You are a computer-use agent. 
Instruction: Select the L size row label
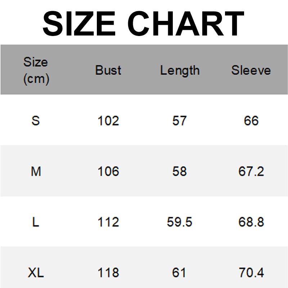click(x=36, y=222)
